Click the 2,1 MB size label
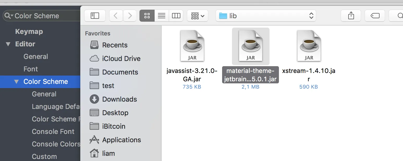The height and width of the screenshot is (161, 403). tap(251, 87)
